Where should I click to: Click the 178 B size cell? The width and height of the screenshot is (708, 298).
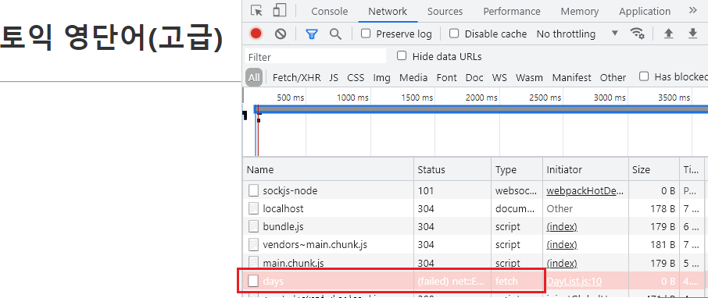click(662, 209)
